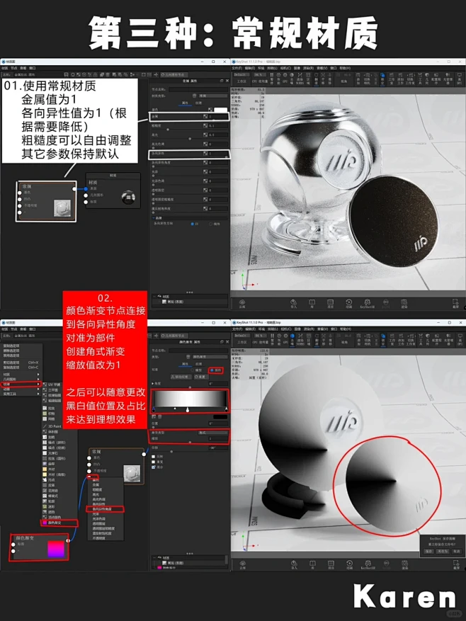The width and height of the screenshot is (466, 621).
Task: Click the white 颜色 swatch in 常规 properties
Action: click(x=221, y=110)
